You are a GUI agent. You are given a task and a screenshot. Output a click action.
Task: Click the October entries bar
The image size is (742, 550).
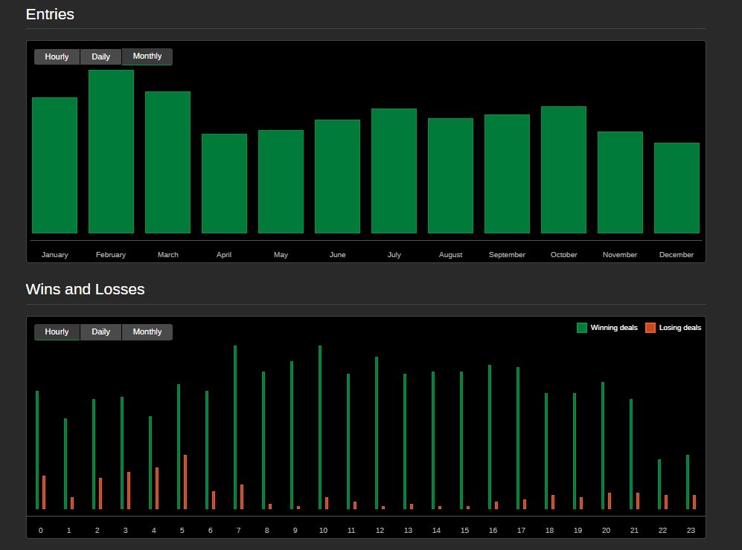pyautogui.click(x=563, y=169)
